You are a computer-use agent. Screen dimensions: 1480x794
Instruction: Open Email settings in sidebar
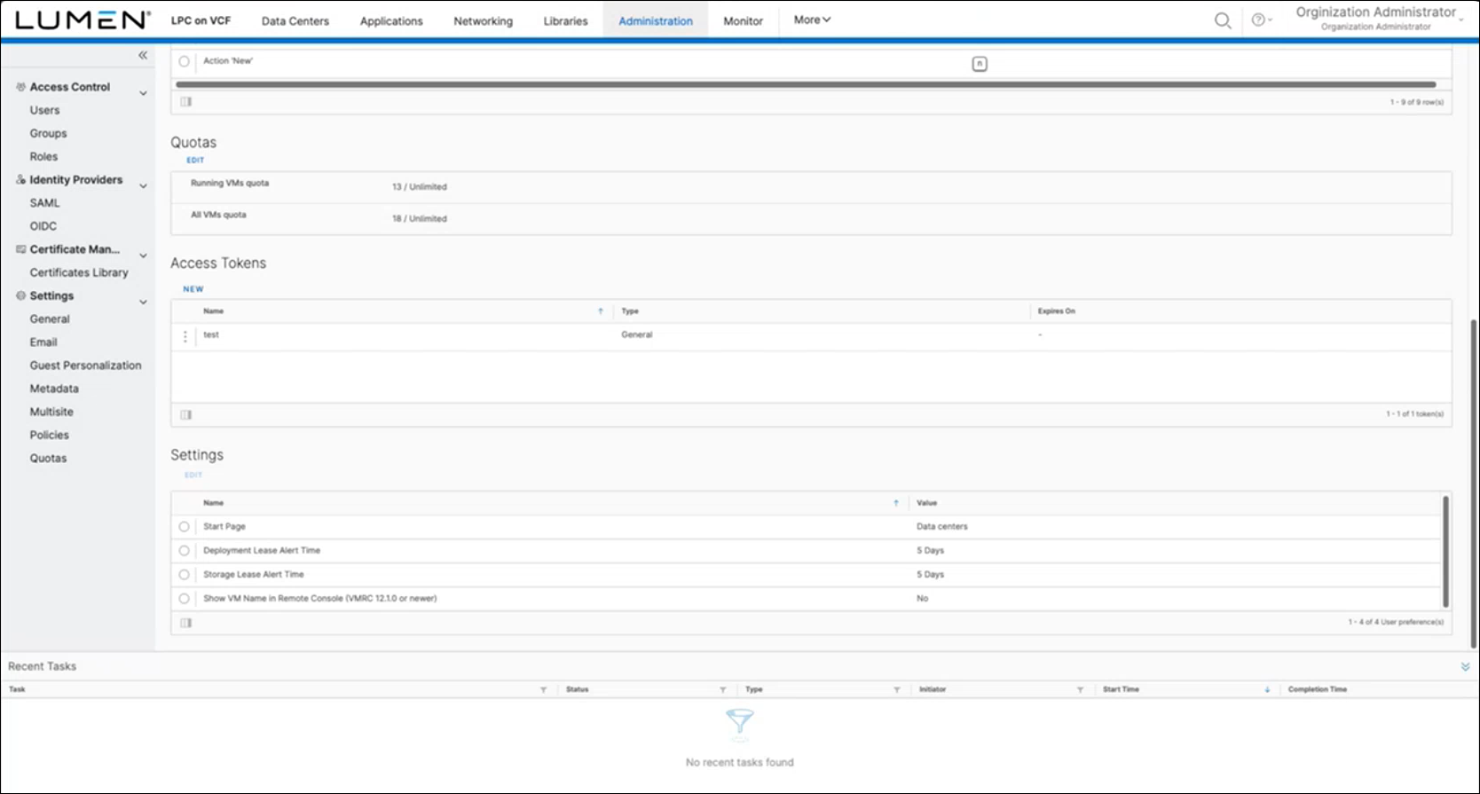tap(43, 342)
